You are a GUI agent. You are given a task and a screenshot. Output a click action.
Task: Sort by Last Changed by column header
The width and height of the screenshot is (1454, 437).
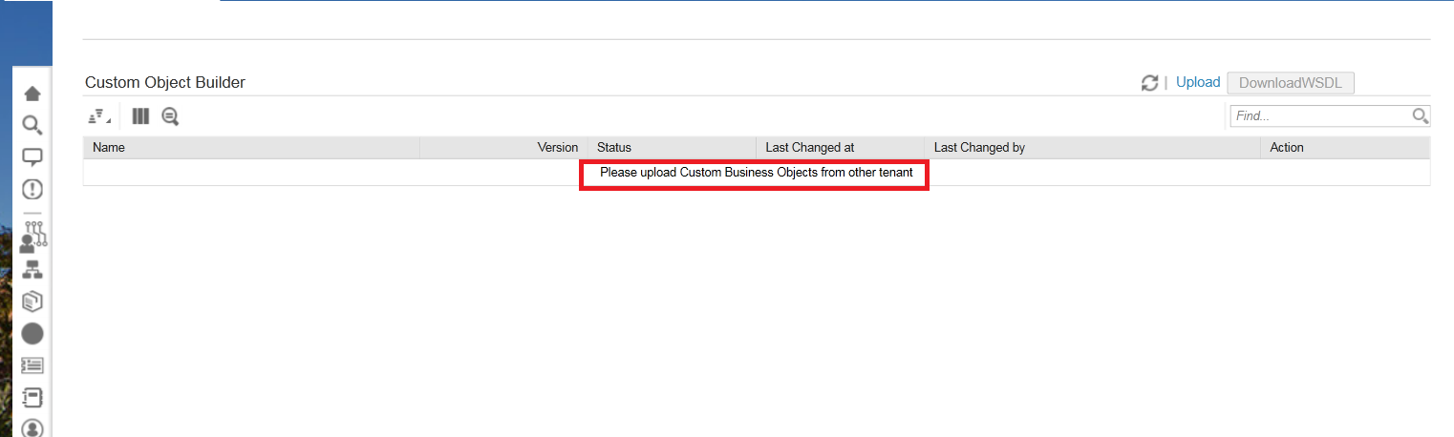(x=1093, y=148)
